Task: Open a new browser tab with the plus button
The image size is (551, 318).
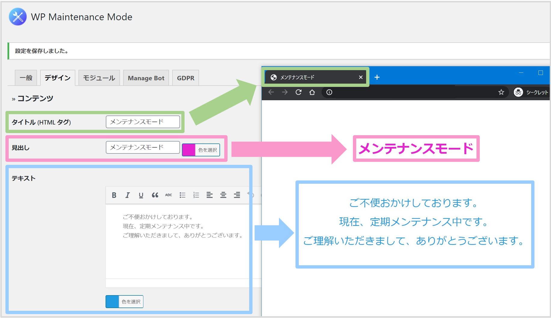Action: click(x=377, y=77)
